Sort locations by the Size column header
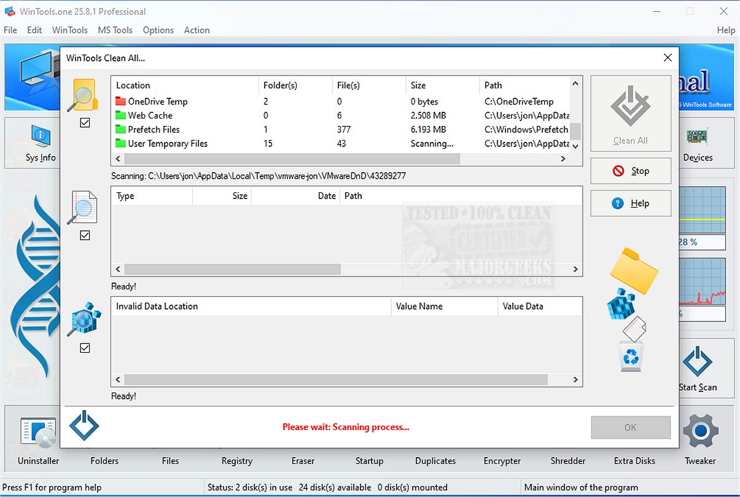The width and height of the screenshot is (740, 497). pyautogui.click(x=443, y=85)
